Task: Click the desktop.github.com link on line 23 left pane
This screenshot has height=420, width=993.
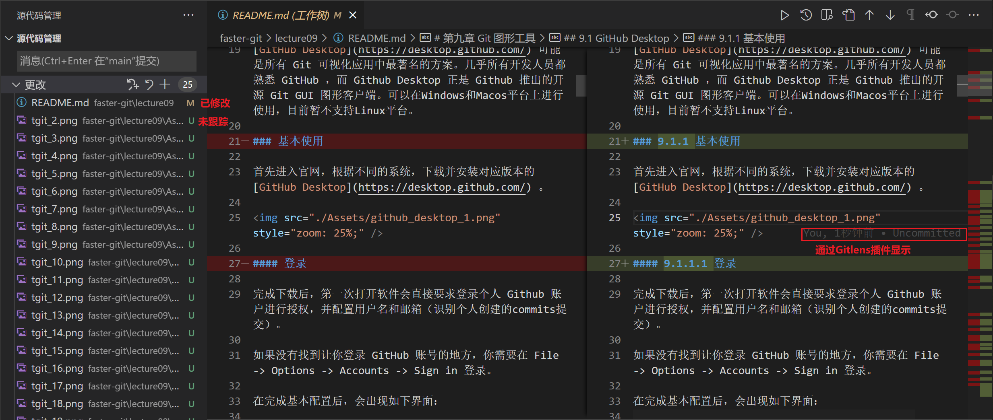Action: click(x=442, y=187)
